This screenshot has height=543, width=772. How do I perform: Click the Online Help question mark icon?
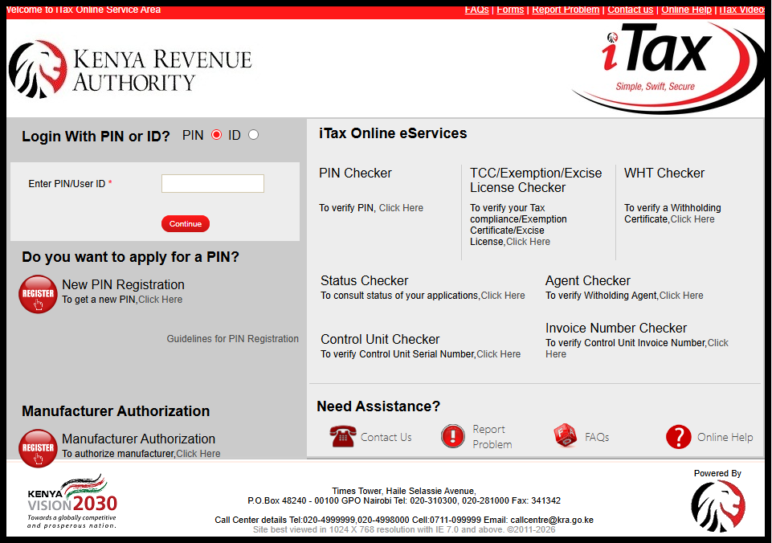click(x=677, y=436)
